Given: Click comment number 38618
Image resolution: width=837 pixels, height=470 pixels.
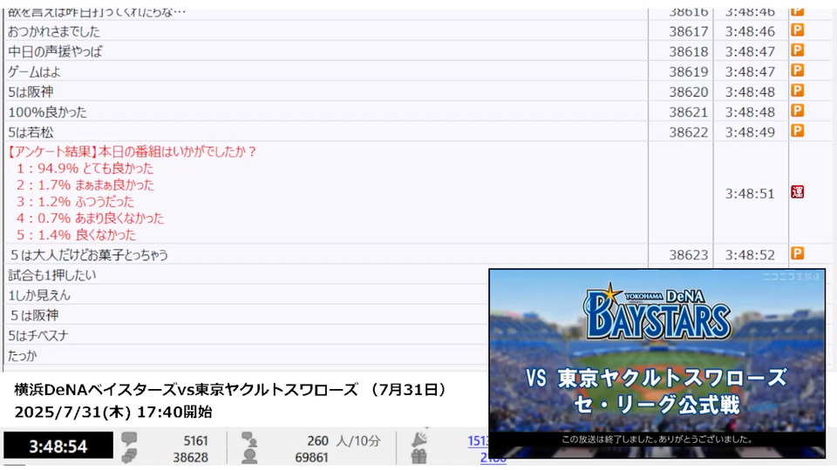Looking at the screenshot, I should tap(688, 51).
